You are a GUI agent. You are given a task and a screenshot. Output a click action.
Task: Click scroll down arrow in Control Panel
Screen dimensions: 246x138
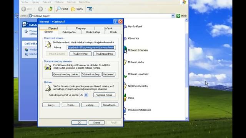pyautogui.click(x=186, y=118)
